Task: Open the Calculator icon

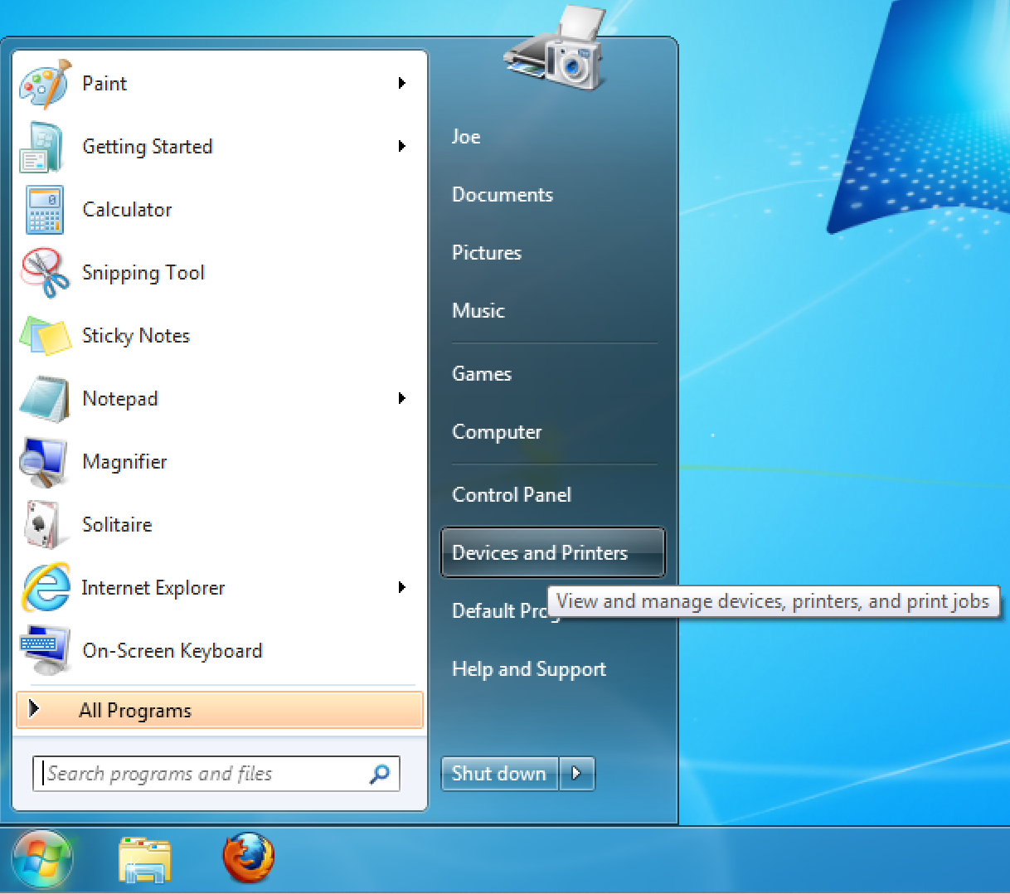Action: 45,210
